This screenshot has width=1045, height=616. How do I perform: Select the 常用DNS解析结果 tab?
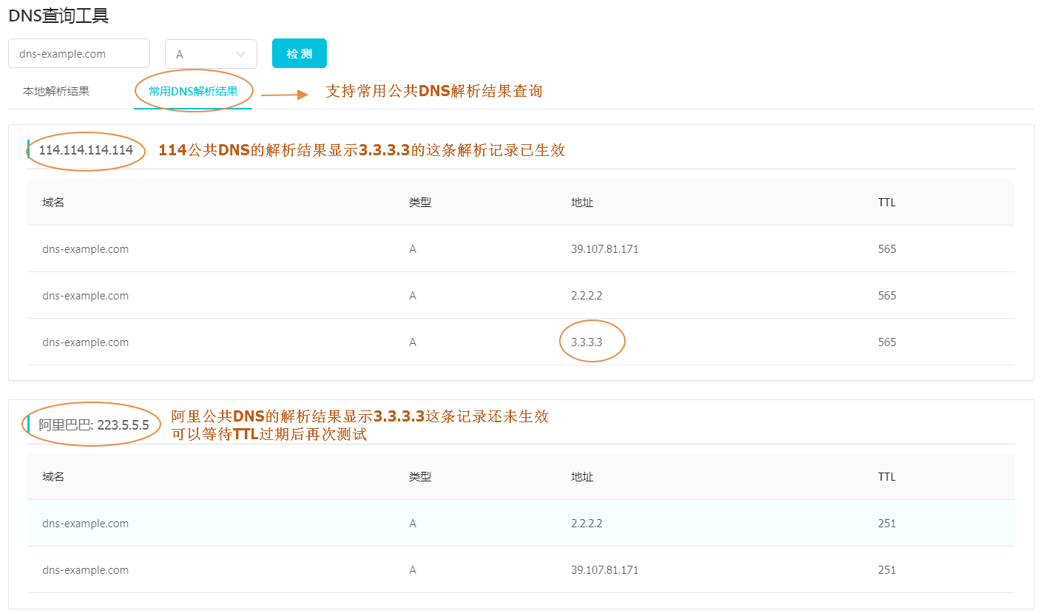pyautogui.click(x=193, y=92)
